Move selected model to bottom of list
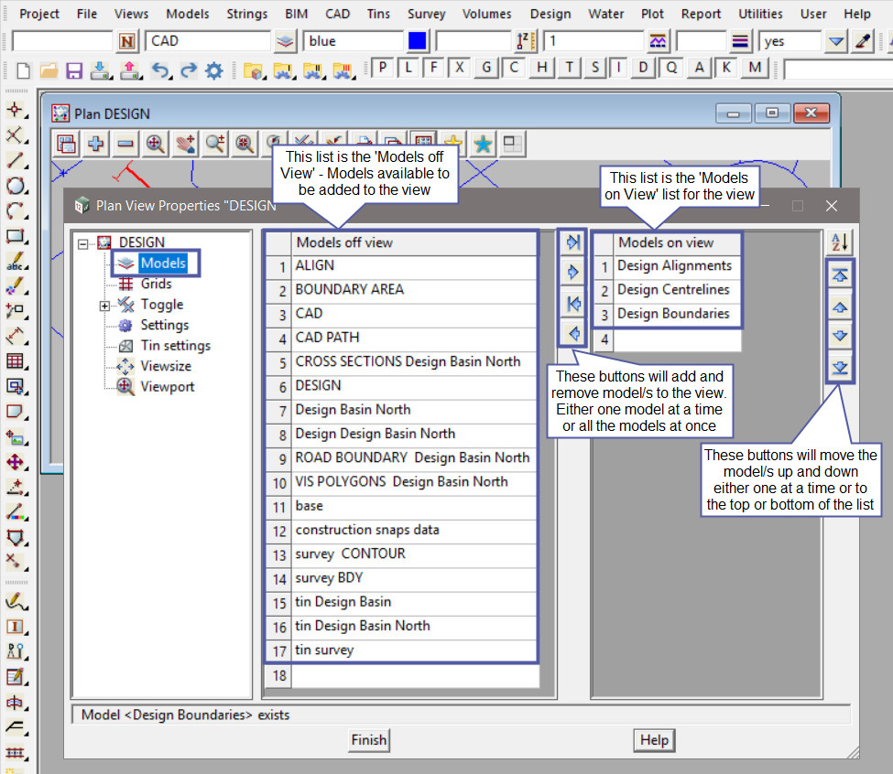The image size is (893, 774). point(840,368)
